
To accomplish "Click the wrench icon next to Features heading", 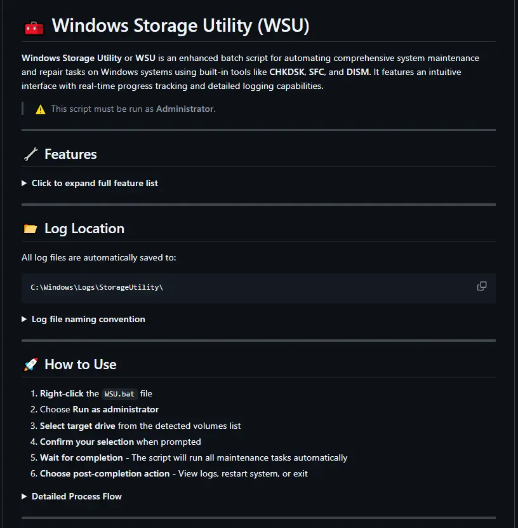I will 30,154.
